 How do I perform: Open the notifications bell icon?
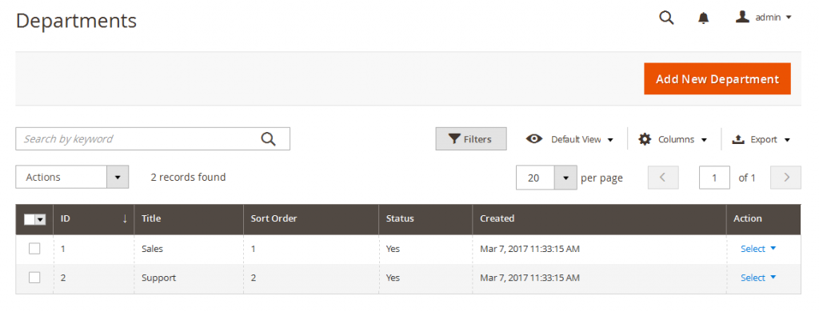(x=704, y=18)
